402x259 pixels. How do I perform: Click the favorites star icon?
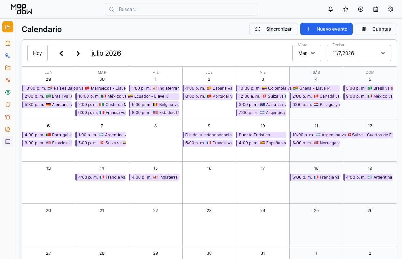(x=346, y=9)
